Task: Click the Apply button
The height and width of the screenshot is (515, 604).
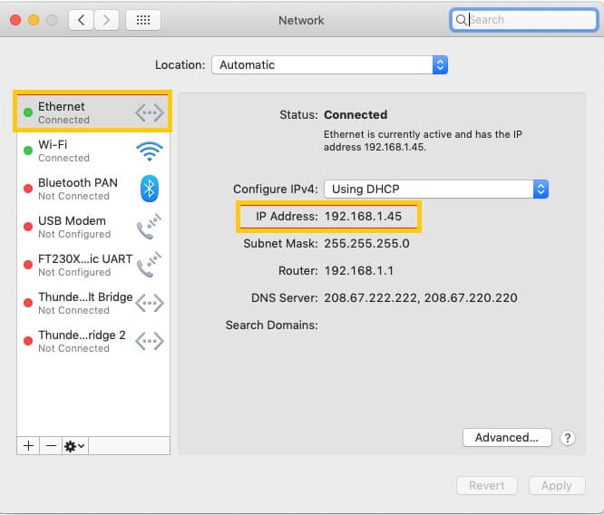Action: (x=557, y=486)
